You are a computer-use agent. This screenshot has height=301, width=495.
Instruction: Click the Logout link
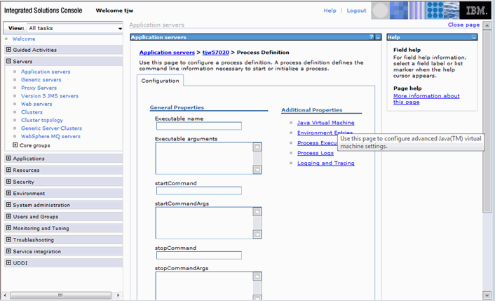356,11
